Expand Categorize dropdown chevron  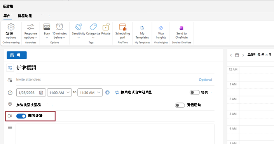click(x=93, y=38)
